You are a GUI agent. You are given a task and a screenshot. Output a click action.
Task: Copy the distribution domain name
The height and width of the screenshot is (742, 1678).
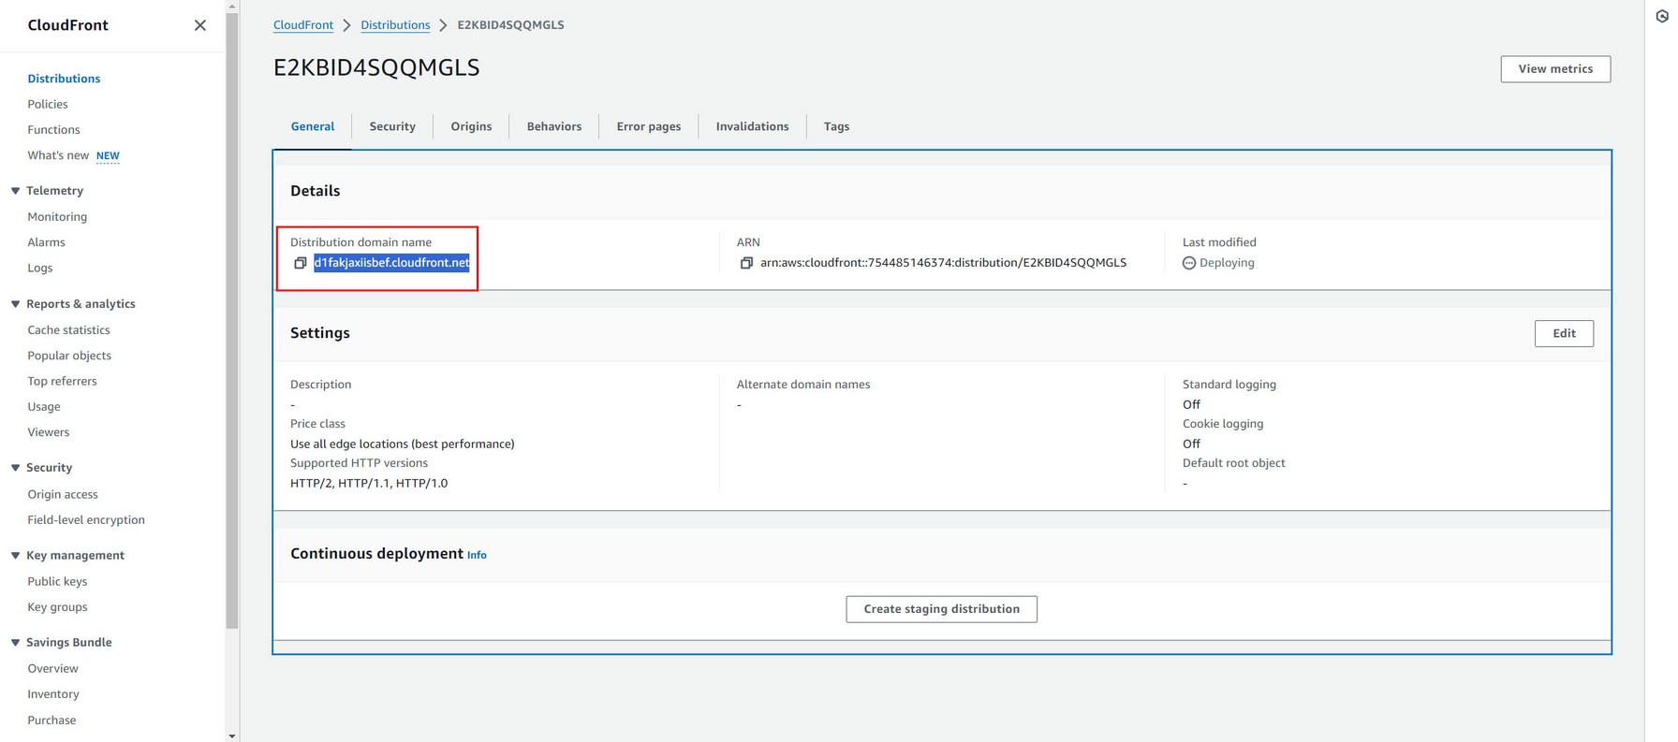[300, 263]
